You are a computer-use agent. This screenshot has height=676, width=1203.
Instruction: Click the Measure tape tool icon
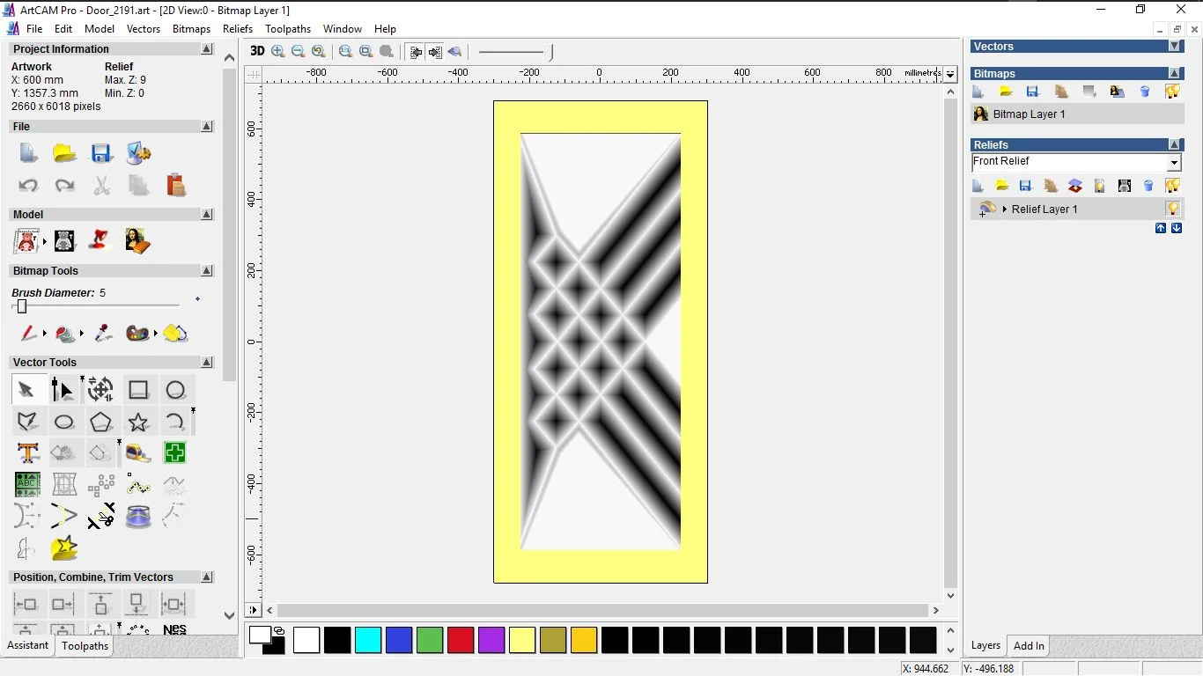(x=138, y=453)
